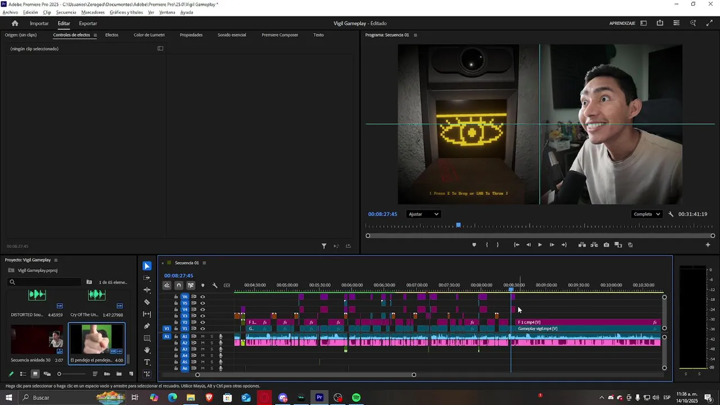Click the Exportar button
This screenshot has width=720, height=405.
pos(88,23)
